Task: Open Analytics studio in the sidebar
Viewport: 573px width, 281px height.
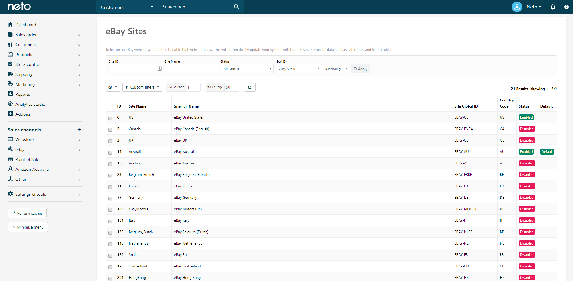Action: 30,104
